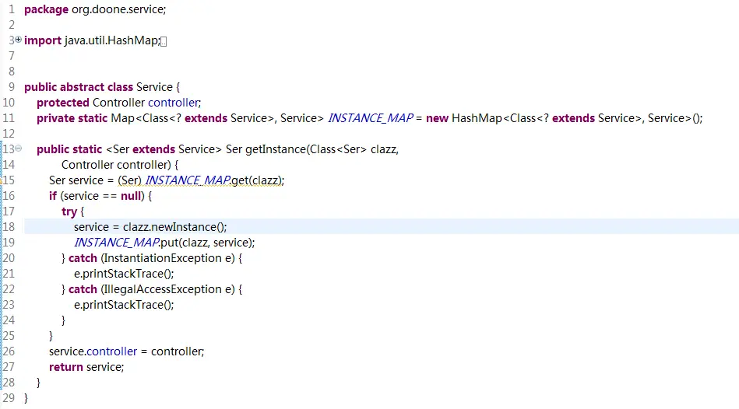Collapse the getInstance method fold on line 13
The image size is (739, 409).
point(19,149)
